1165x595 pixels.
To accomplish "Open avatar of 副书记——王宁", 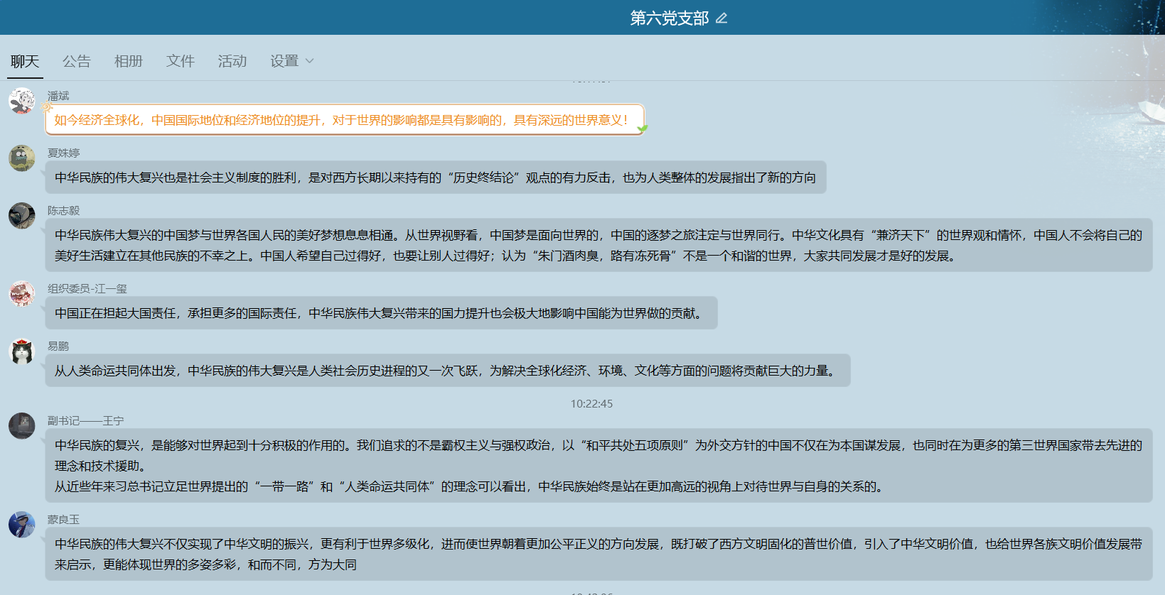I will pos(22,426).
